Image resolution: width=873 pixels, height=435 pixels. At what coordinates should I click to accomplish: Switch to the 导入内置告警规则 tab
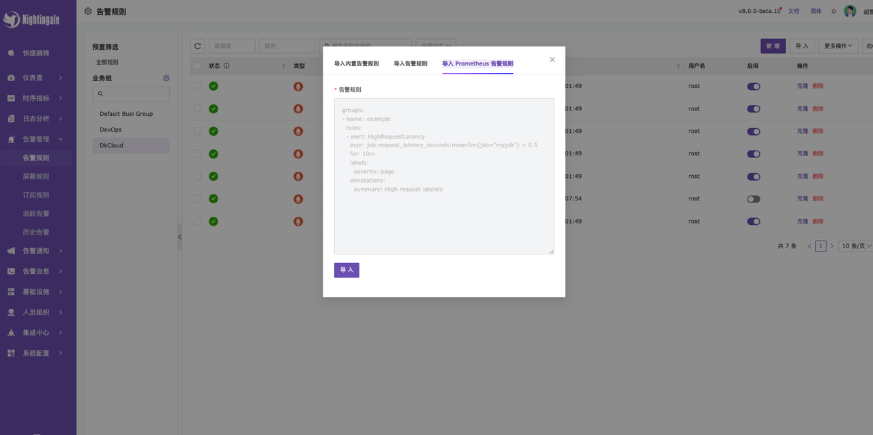356,63
